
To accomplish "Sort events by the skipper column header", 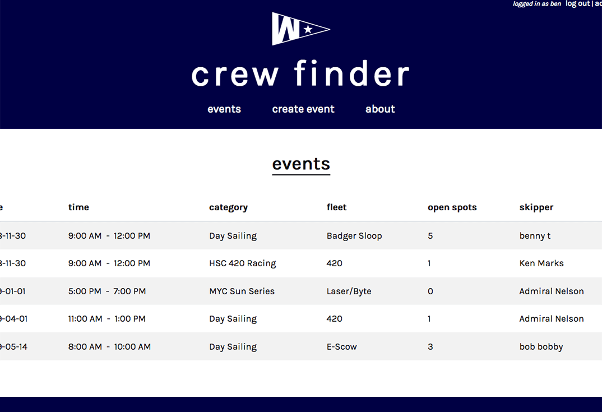I will (536, 207).
